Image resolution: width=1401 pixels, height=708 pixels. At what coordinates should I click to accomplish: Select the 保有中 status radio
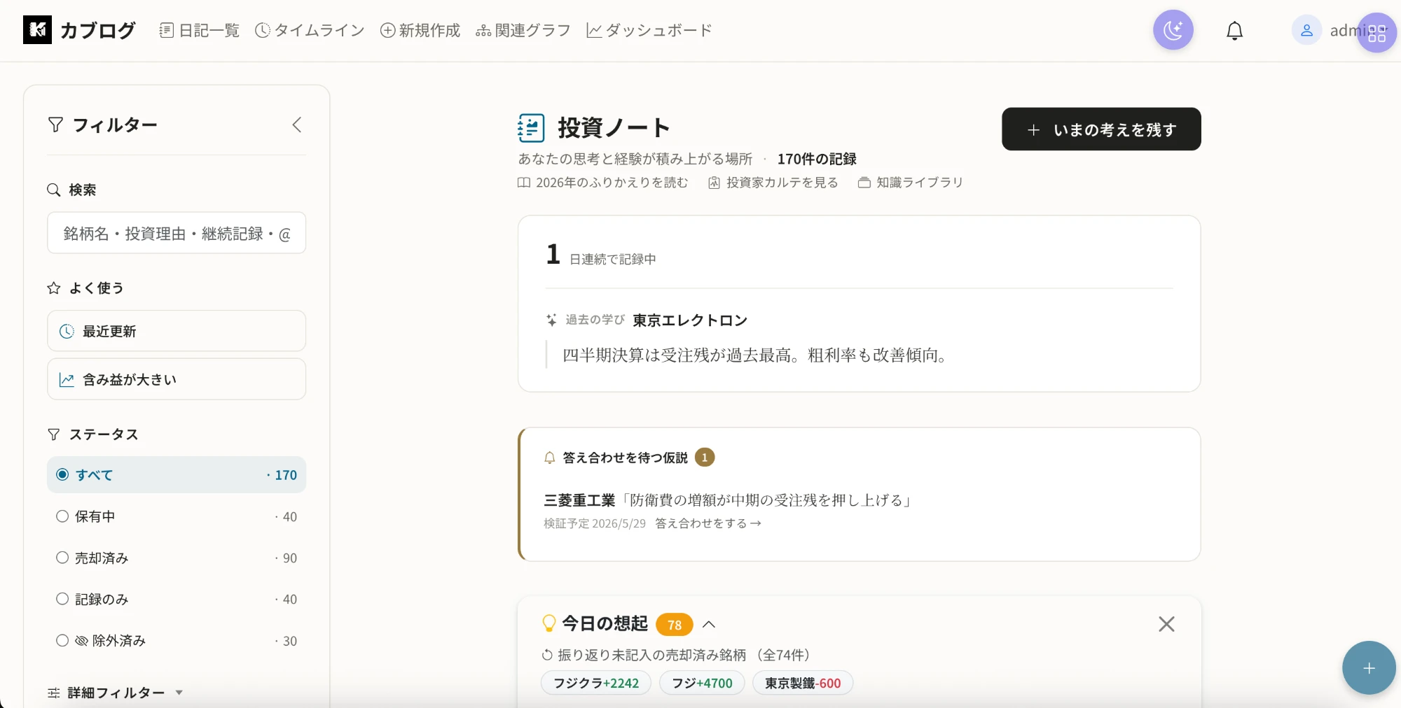coord(62,516)
